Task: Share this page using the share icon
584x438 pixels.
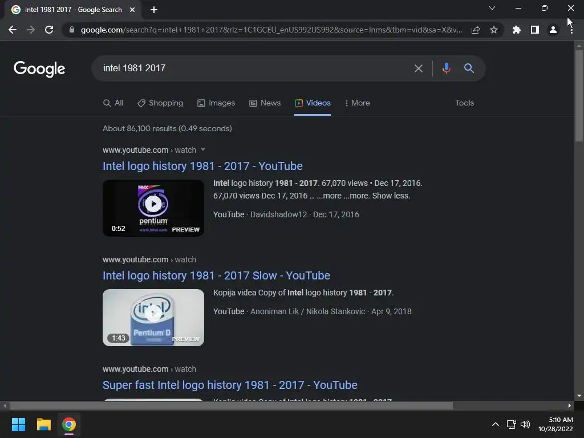Action: click(x=476, y=30)
